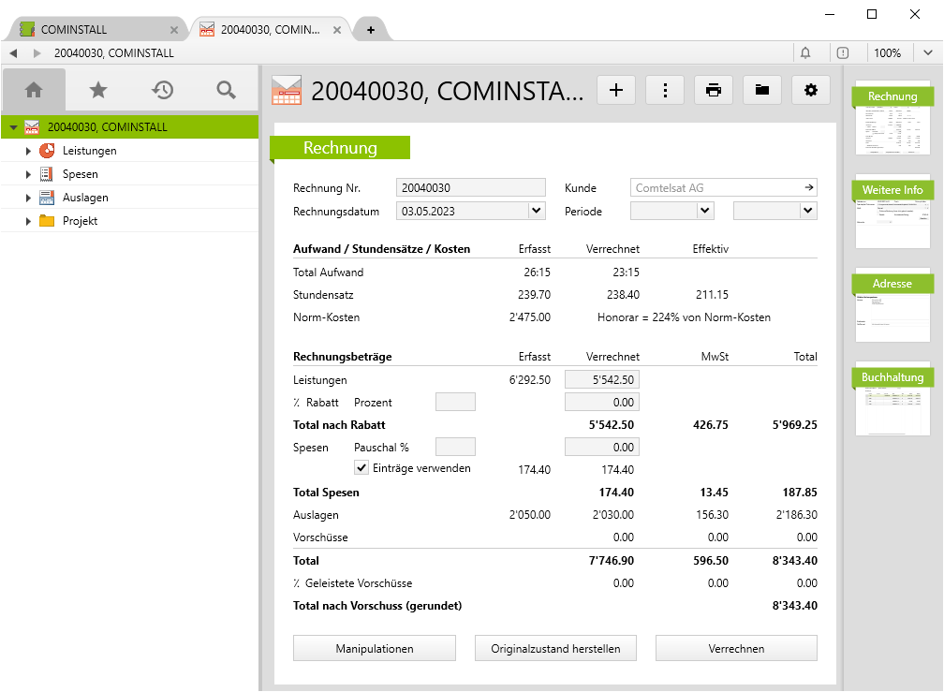Click the notification bell icon
This screenshot has height=692, width=944.
coord(805,53)
